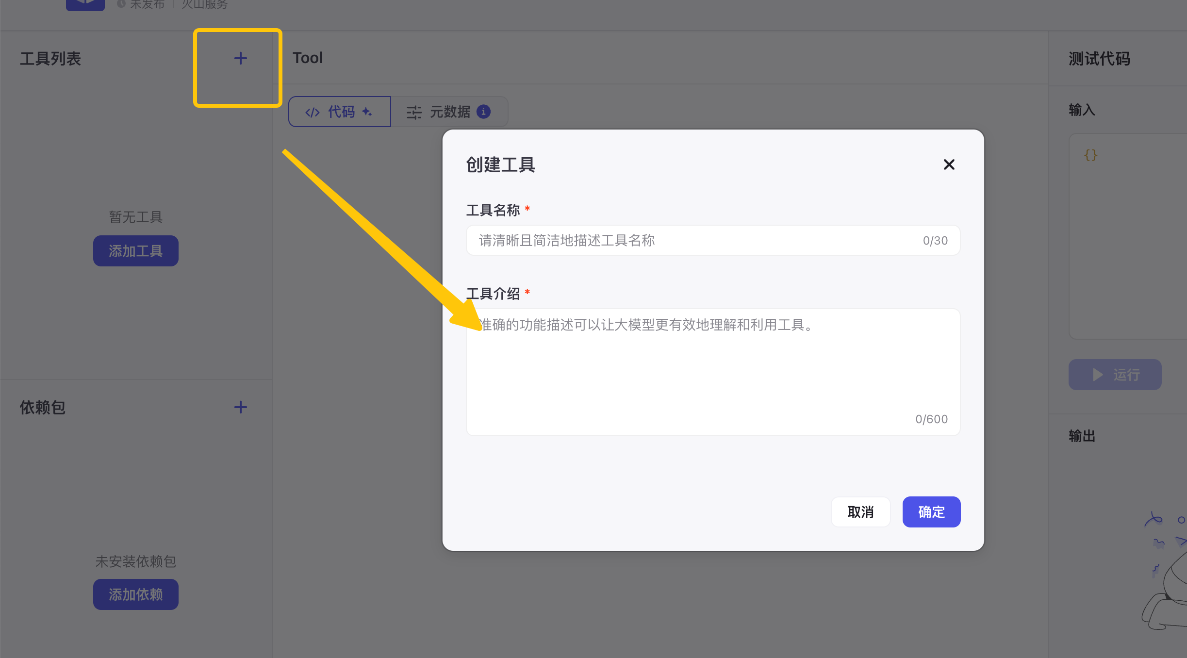Click the info icon next to 元数据
This screenshot has width=1187, height=658.
tap(483, 112)
